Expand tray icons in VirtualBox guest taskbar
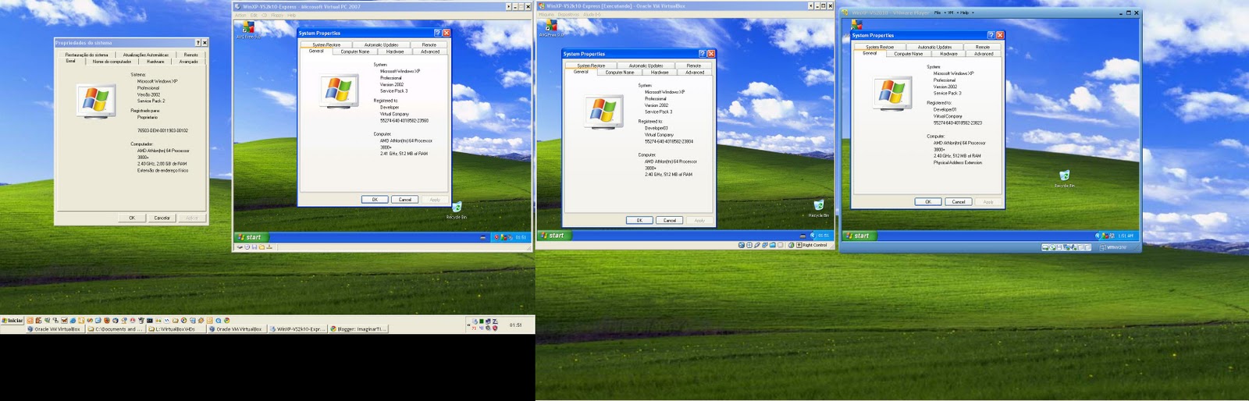 coord(812,235)
